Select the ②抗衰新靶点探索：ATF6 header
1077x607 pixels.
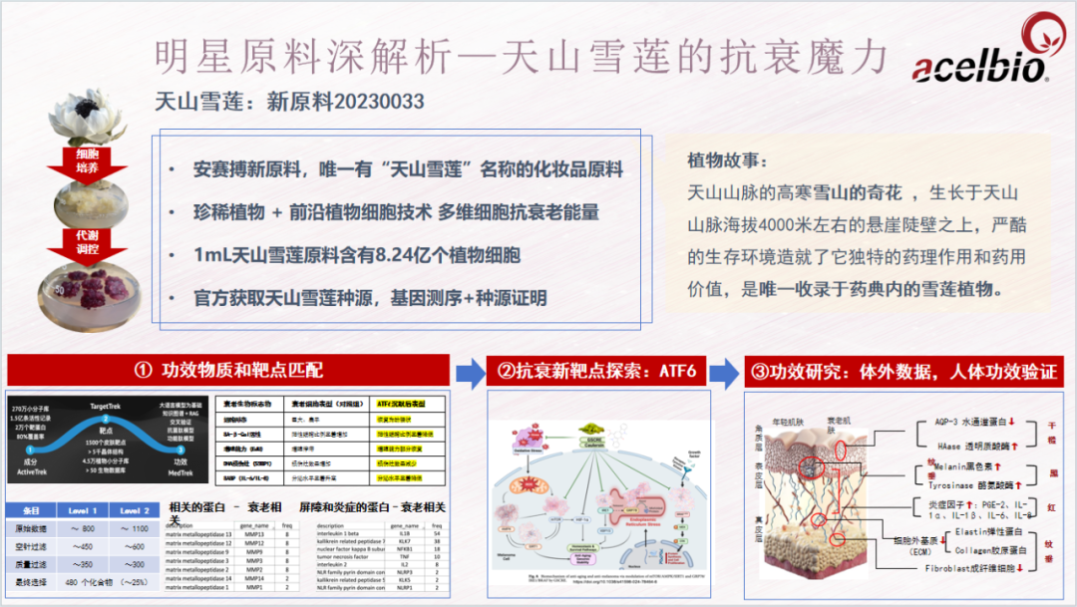595,372
